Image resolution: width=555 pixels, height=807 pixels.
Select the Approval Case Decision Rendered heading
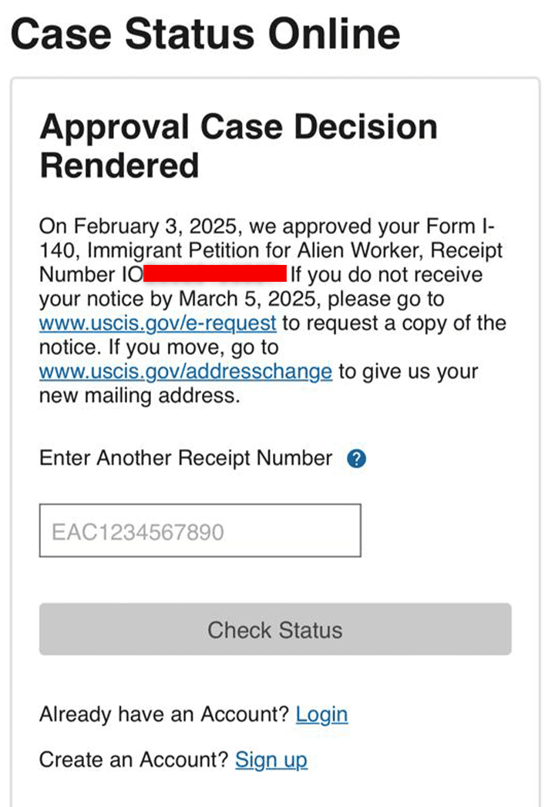pyautogui.click(x=238, y=146)
